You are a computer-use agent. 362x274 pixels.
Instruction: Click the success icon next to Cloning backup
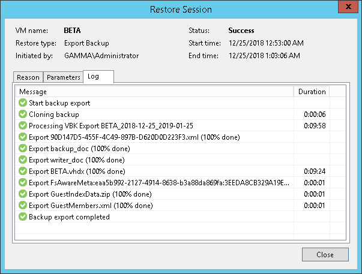point(23,115)
